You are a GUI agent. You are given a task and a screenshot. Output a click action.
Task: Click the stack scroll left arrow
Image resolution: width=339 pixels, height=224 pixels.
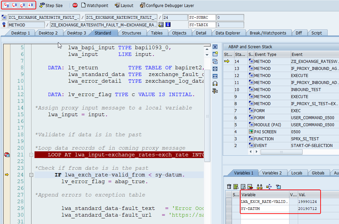[x=251, y=152]
